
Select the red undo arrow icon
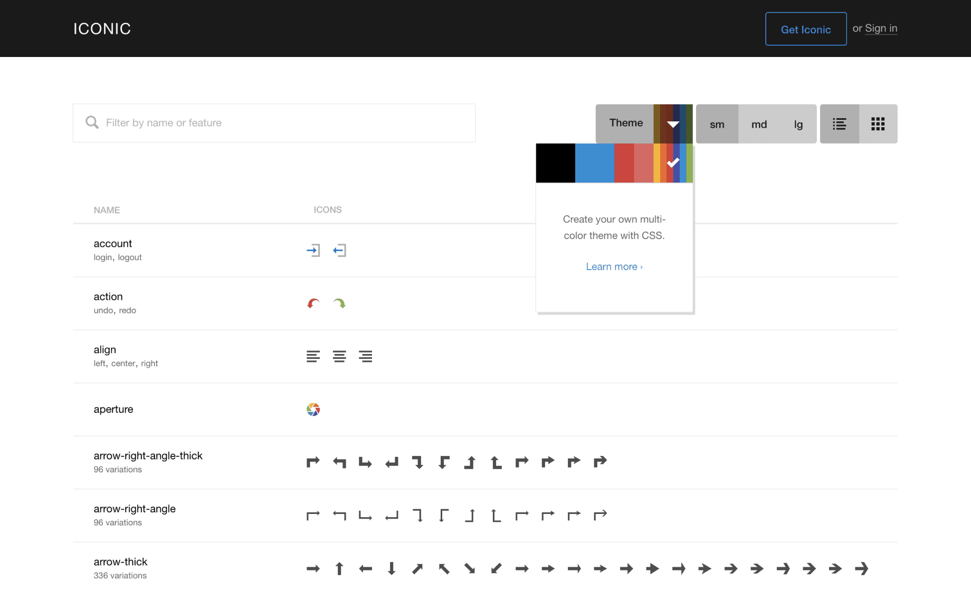click(313, 303)
